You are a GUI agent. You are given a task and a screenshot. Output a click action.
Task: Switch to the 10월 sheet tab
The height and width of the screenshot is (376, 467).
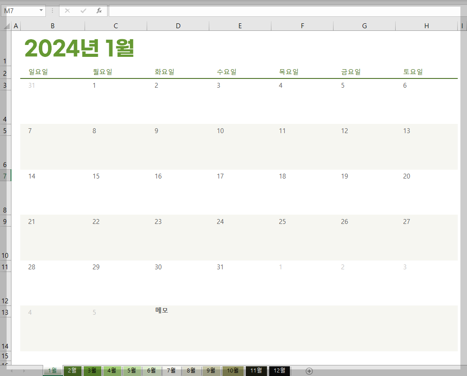pyautogui.click(x=233, y=370)
